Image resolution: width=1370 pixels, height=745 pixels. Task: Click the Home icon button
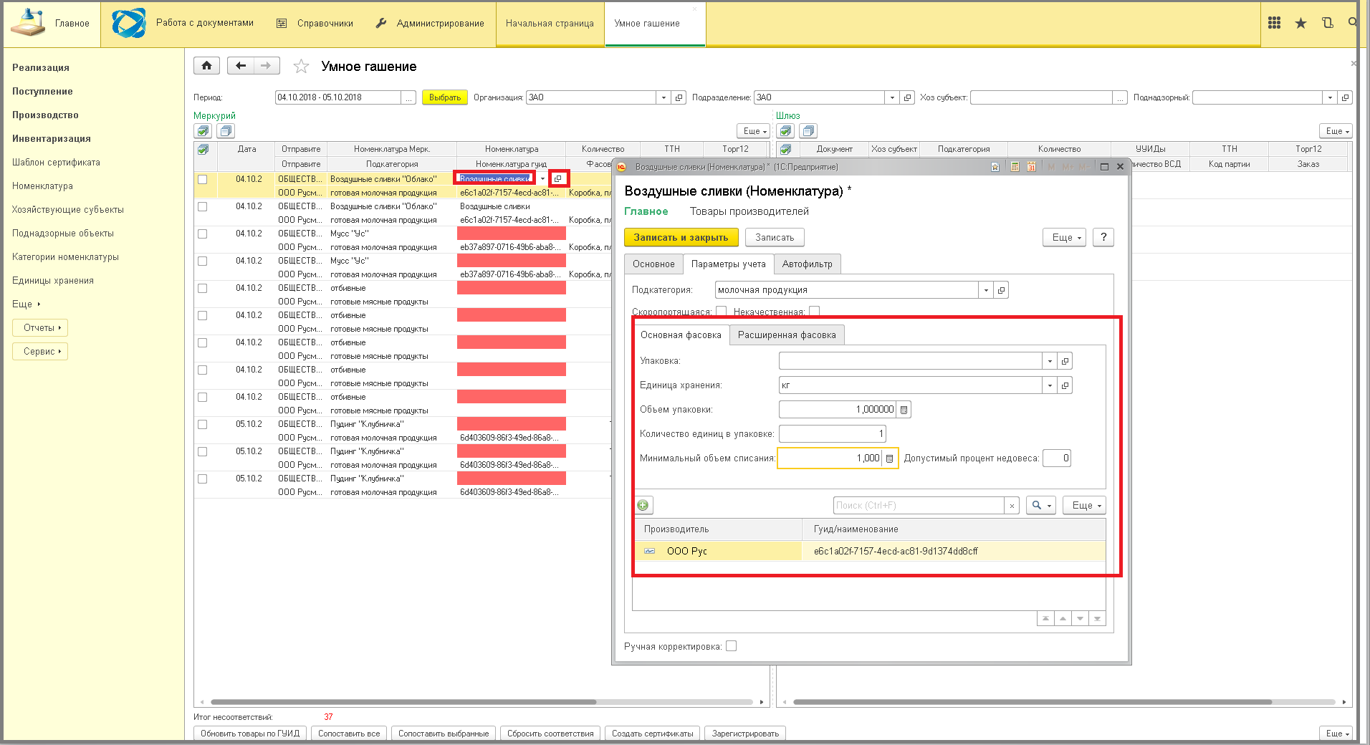click(x=206, y=66)
